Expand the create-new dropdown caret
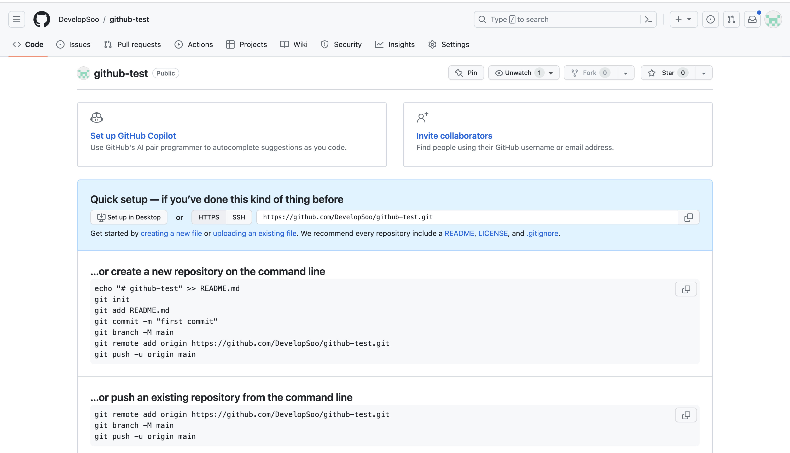Image resolution: width=790 pixels, height=453 pixels. tap(689, 19)
